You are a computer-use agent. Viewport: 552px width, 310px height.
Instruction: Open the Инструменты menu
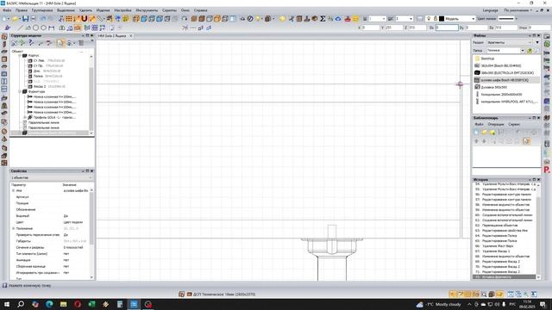(x=147, y=10)
